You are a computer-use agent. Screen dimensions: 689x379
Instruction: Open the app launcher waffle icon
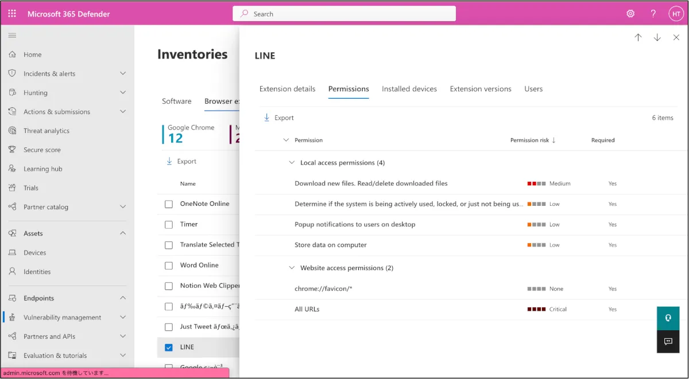12,14
